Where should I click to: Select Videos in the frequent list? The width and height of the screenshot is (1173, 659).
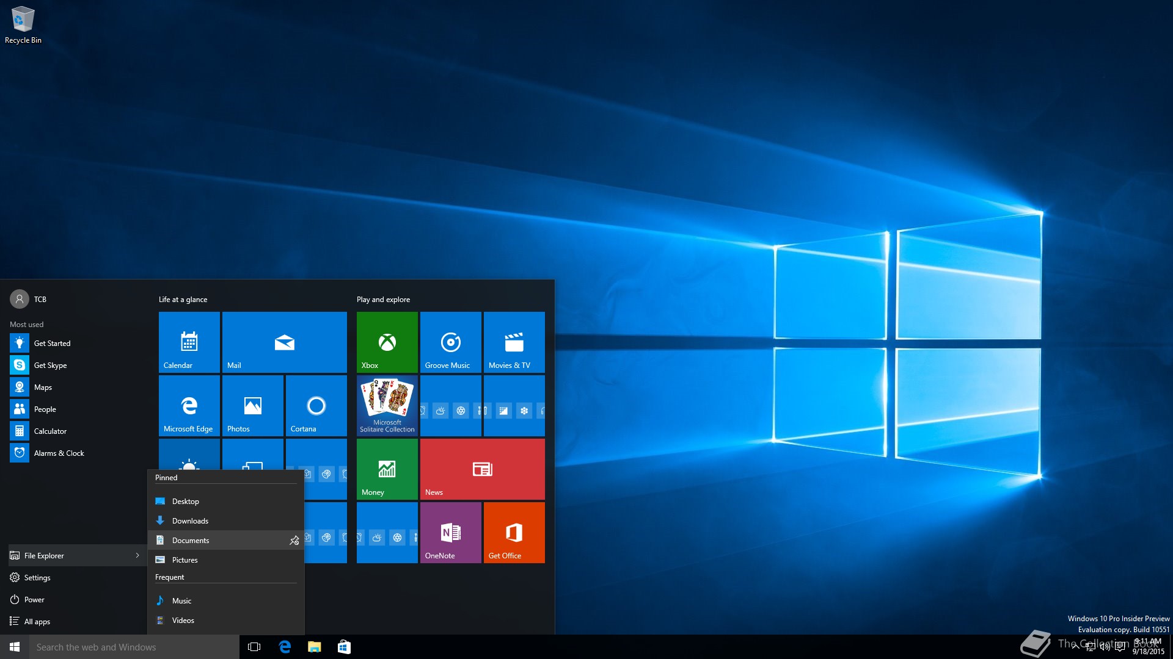coord(225,620)
